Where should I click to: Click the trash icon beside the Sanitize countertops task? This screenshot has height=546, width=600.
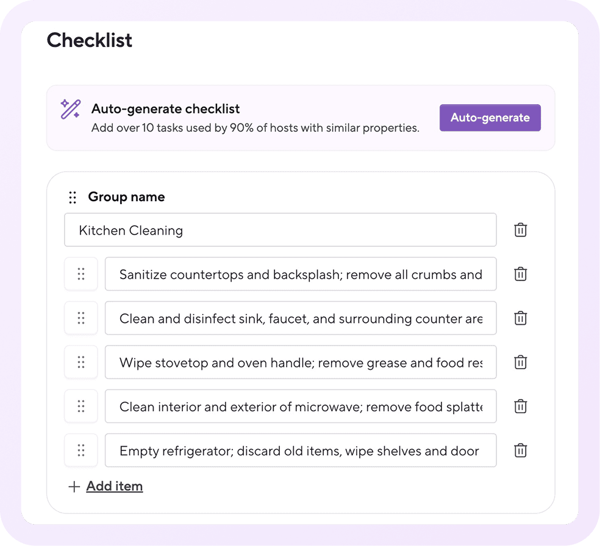(x=520, y=274)
